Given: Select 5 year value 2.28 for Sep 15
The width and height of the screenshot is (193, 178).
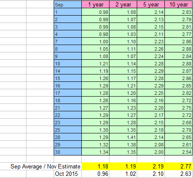Looking at the screenshot, I should 151,78.
